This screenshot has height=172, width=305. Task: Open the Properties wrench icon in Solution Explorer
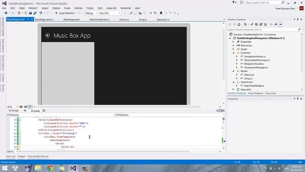(x=276, y=24)
